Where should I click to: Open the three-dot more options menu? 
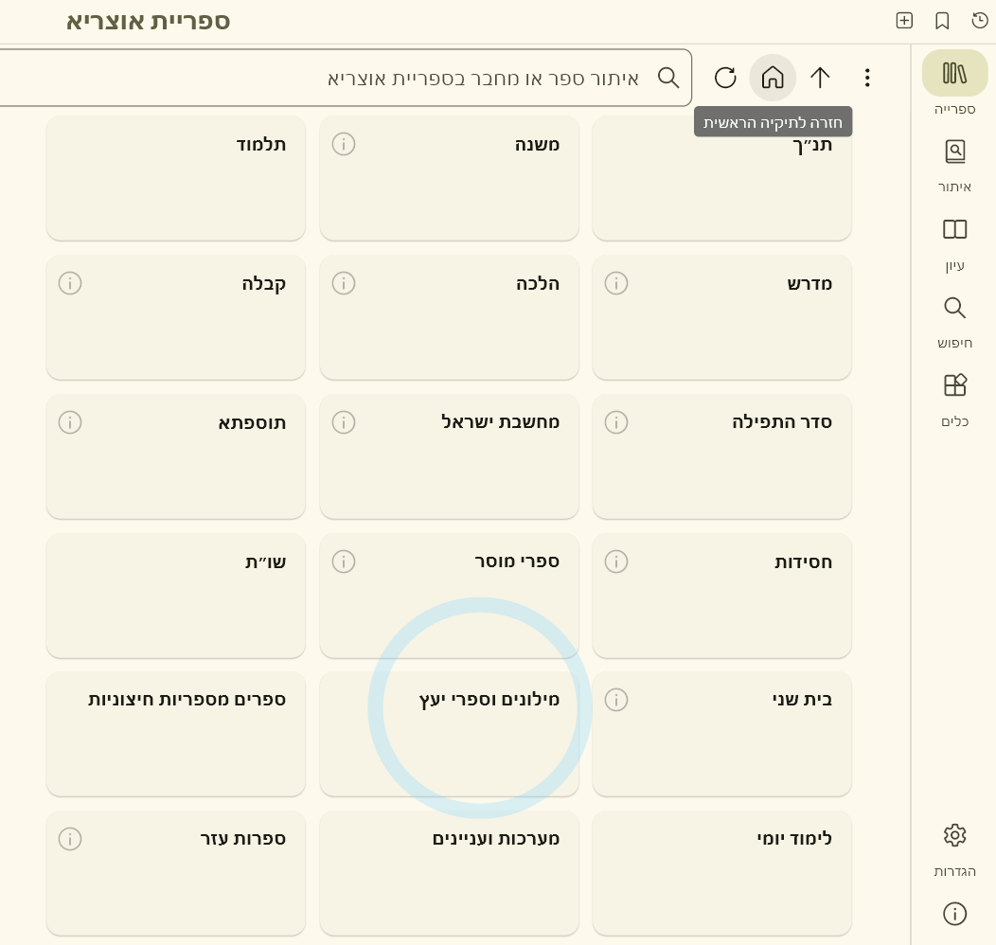coord(867,78)
